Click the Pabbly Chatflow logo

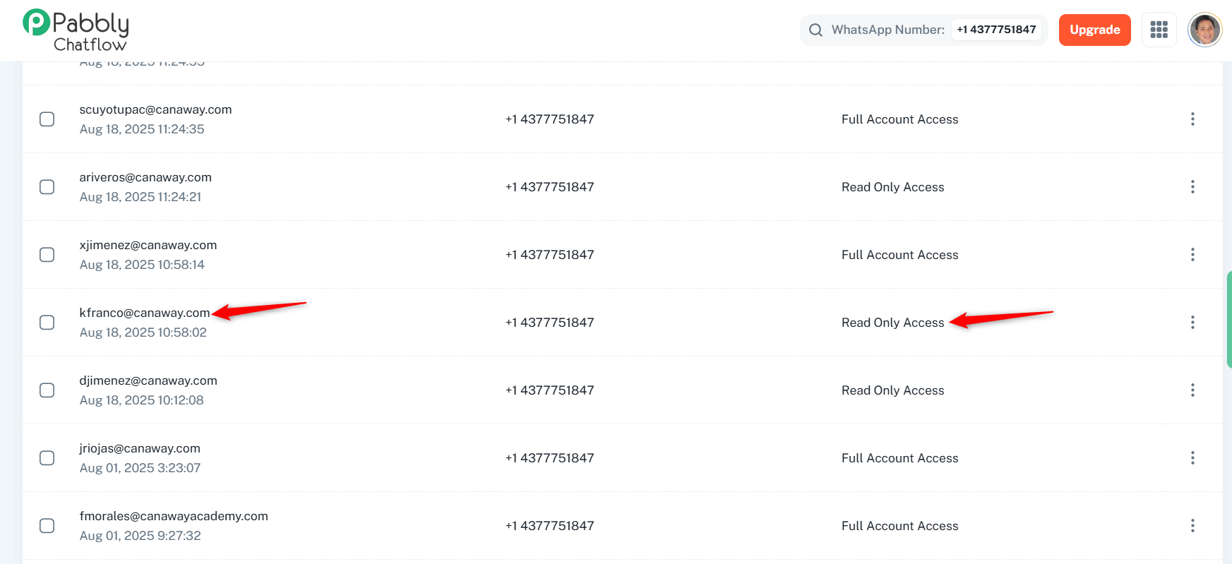click(76, 30)
